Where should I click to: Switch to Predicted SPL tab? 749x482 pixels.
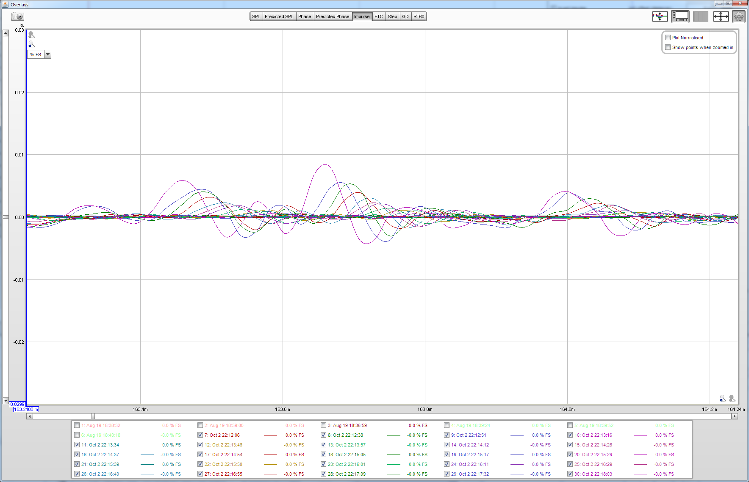[x=279, y=16]
